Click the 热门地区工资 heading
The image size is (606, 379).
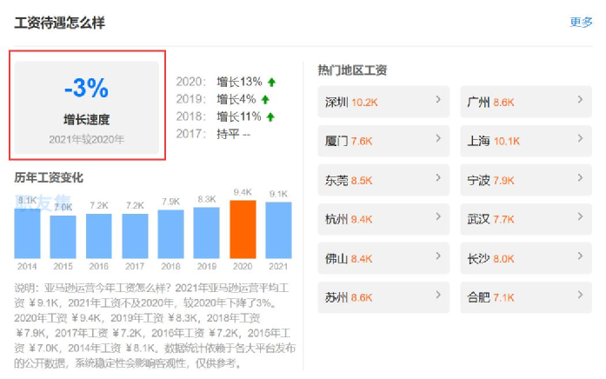point(352,70)
